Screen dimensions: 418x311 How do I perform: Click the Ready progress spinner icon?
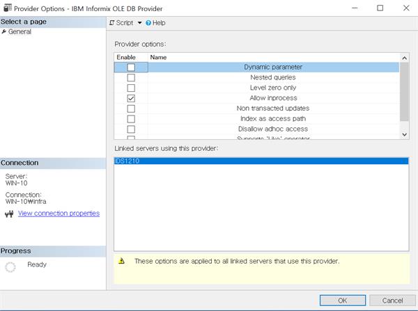(10, 267)
